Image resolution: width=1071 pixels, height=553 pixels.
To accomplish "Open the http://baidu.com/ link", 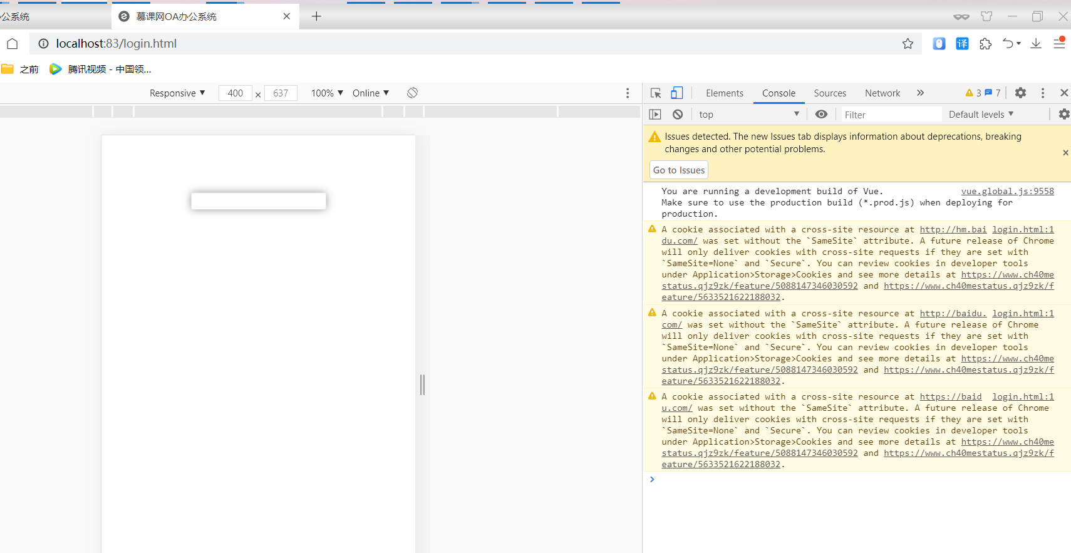I will pyautogui.click(x=953, y=313).
